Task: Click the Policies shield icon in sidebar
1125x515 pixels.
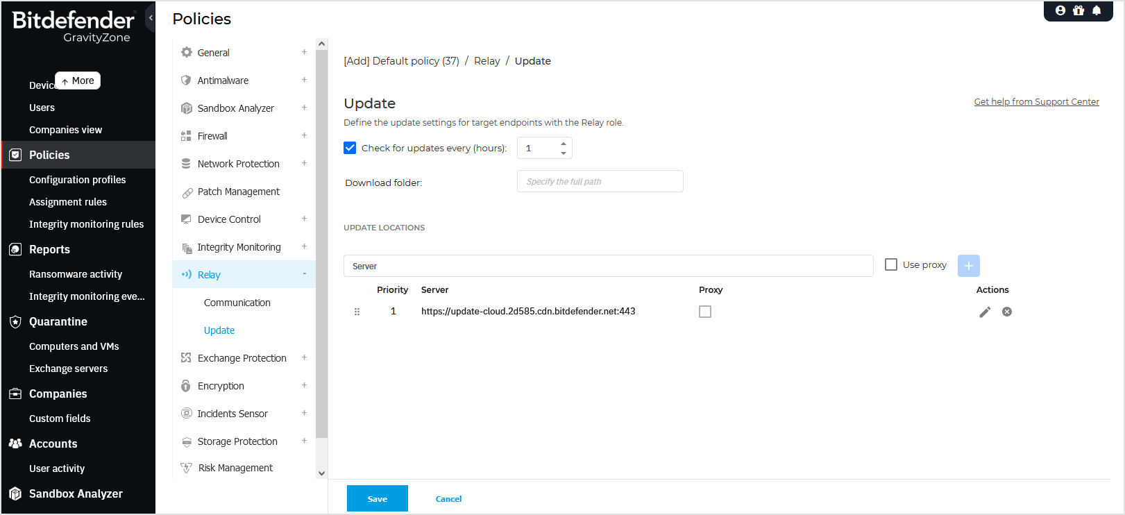Action: click(x=15, y=155)
